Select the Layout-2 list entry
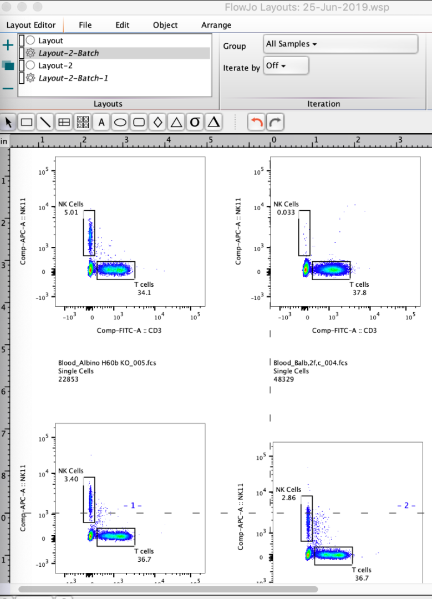This screenshot has height=599, width=432. pyautogui.click(x=115, y=65)
